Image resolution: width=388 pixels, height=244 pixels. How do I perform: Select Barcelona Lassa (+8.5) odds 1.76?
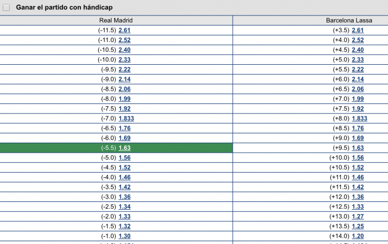[358, 128]
